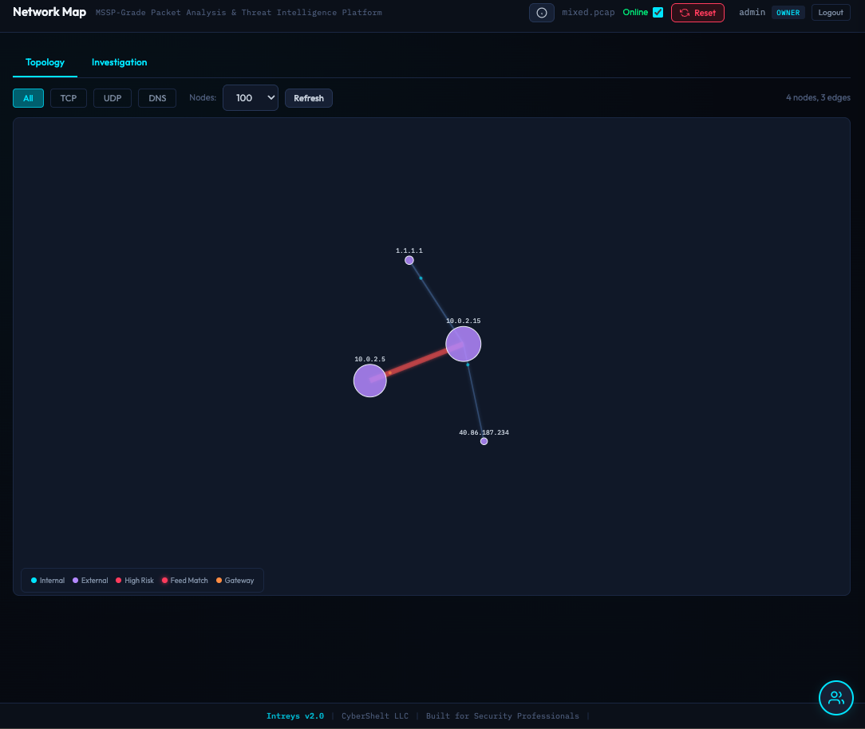Open the Nodes count dropdown

tap(250, 97)
